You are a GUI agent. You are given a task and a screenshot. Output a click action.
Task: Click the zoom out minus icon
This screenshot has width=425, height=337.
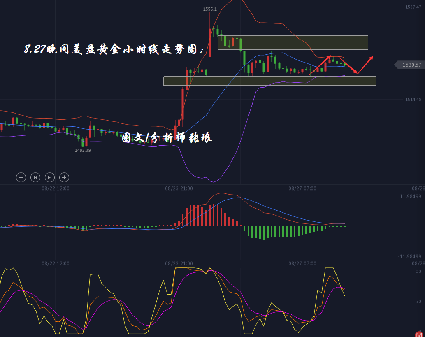(21, 177)
